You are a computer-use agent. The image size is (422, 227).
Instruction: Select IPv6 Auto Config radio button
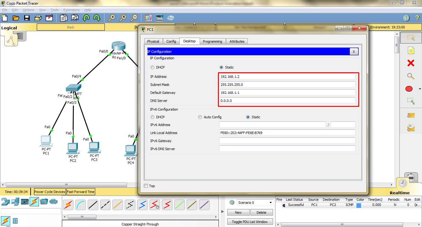coord(200,117)
